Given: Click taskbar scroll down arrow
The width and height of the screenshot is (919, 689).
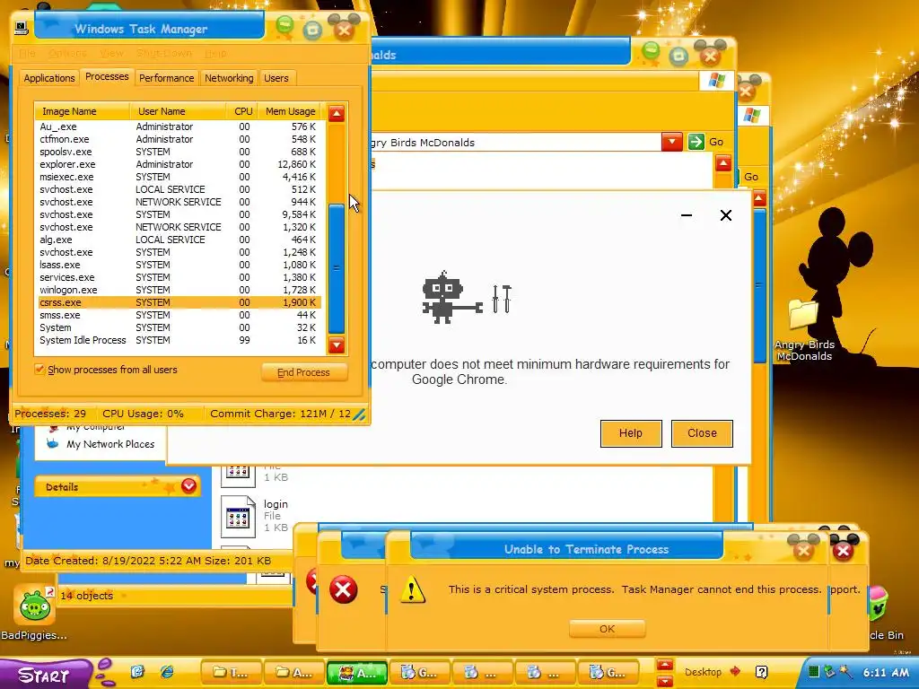Looking at the screenshot, I should [x=664, y=682].
